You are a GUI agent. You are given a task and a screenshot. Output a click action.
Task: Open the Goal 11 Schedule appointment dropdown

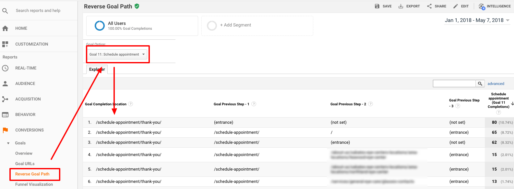[117, 54]
